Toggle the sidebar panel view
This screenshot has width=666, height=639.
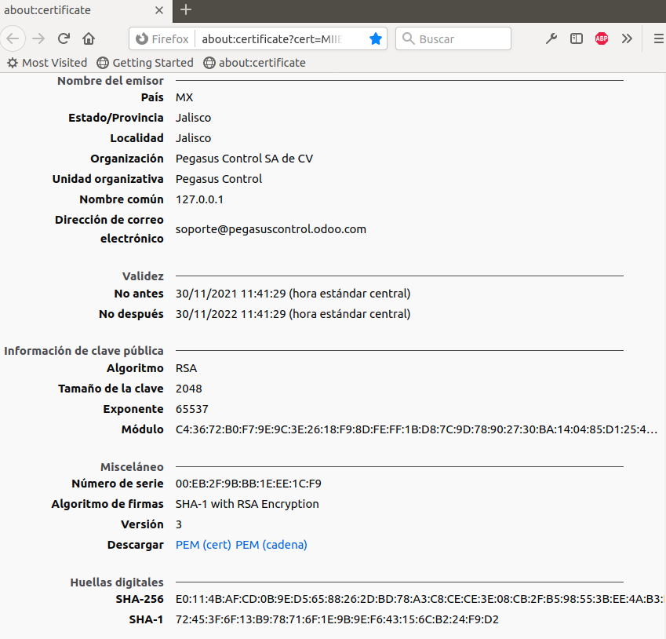pyautogui.click(x=576, y=38)
